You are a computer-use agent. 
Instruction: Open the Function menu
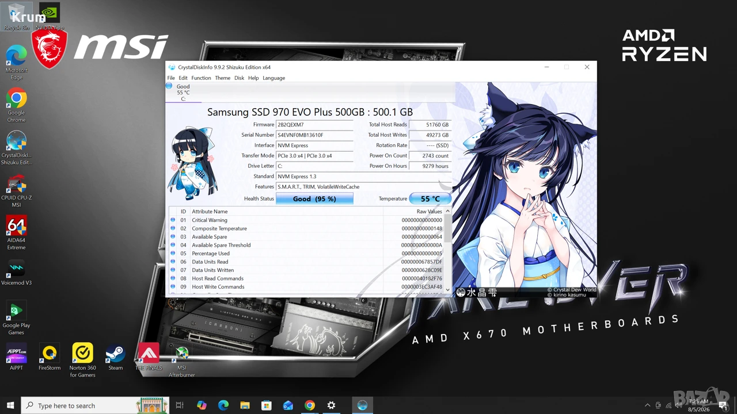coord(201,78)
